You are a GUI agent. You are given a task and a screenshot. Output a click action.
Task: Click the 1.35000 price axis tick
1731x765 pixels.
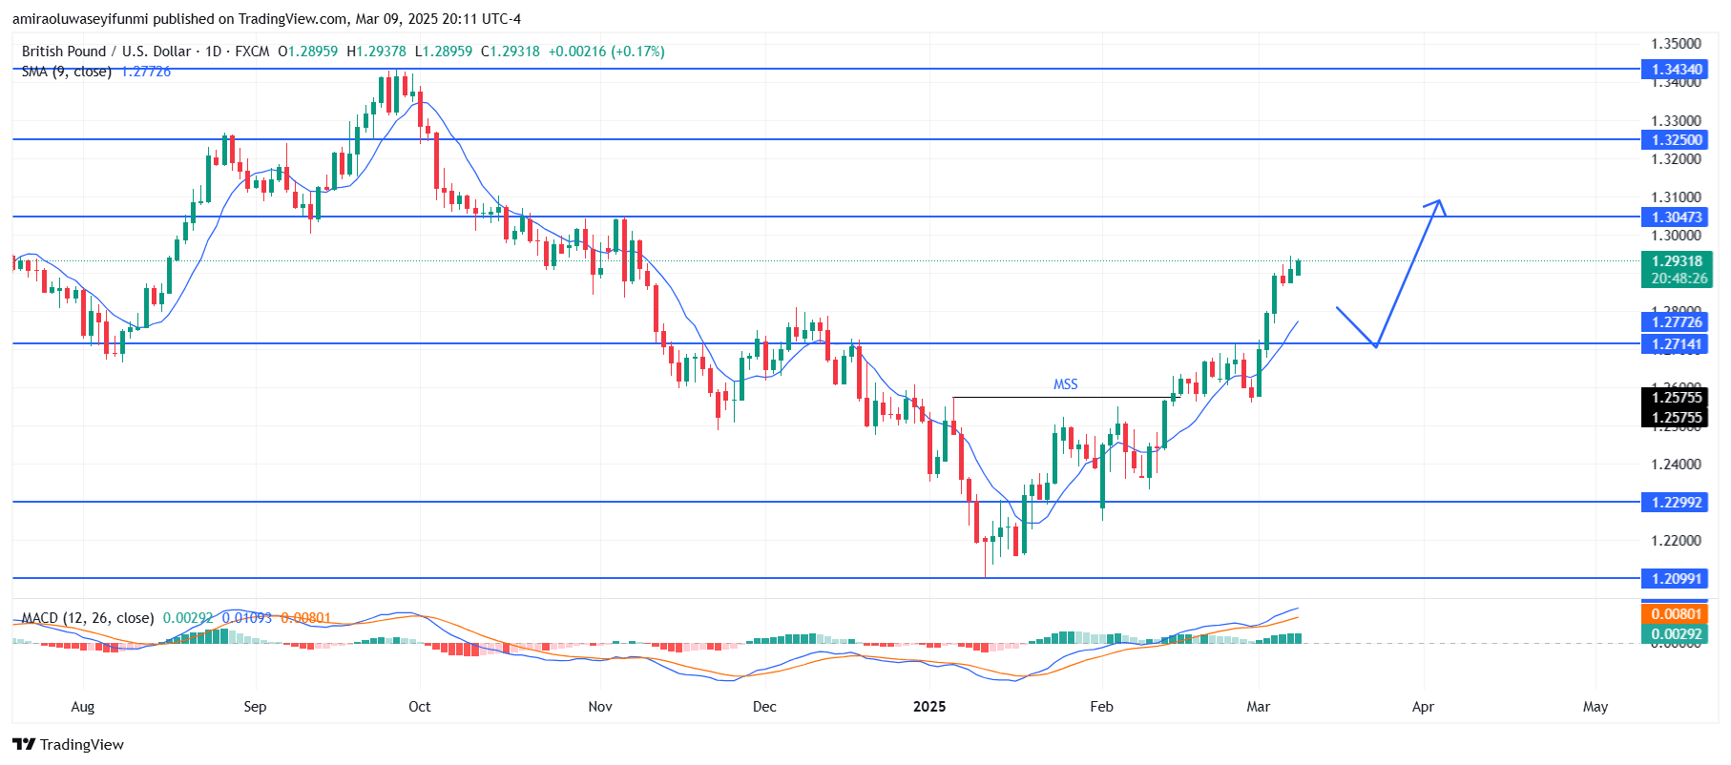point(1676,44)
